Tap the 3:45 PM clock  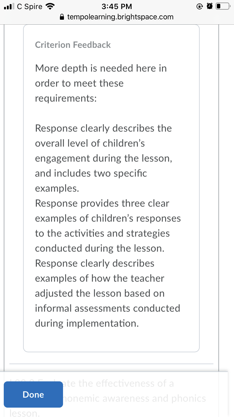click(x=117, y=7)
